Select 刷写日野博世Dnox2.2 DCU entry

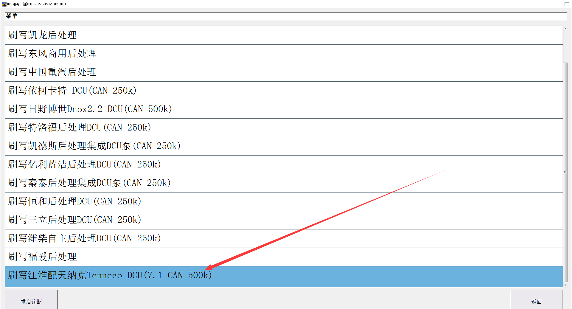coord(284,109)
